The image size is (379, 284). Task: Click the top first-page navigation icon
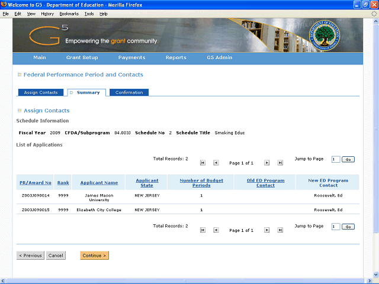pos(203,162)
